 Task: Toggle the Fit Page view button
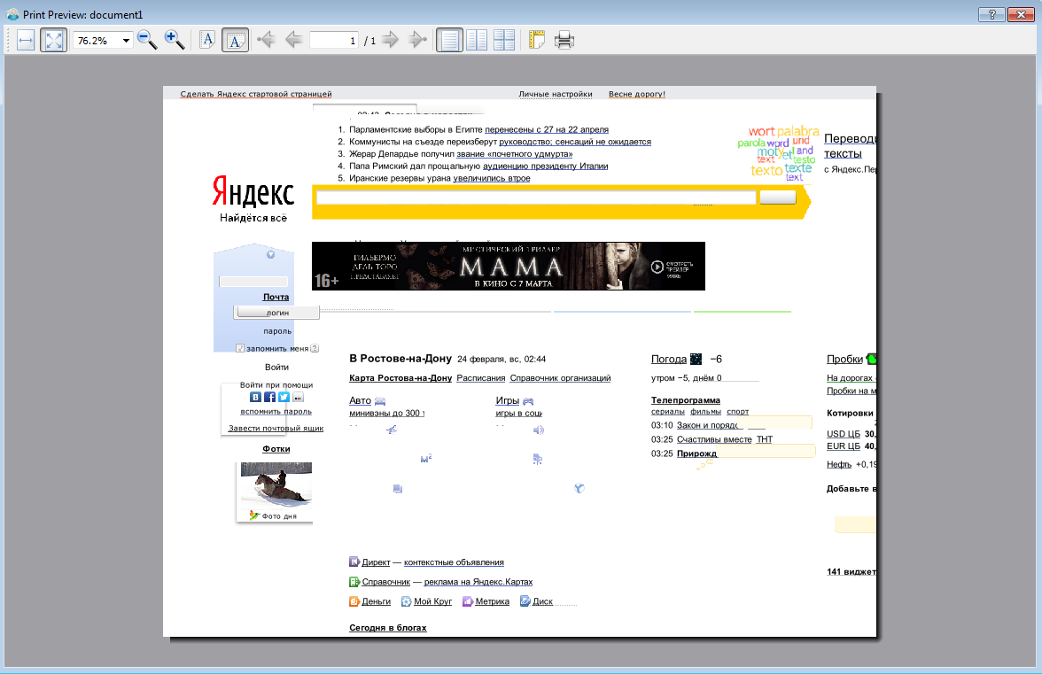point(53,40)
